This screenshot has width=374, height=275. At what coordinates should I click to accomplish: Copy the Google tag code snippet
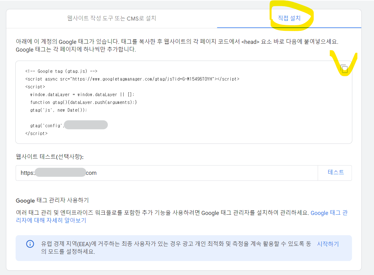[x=344, y=69]
